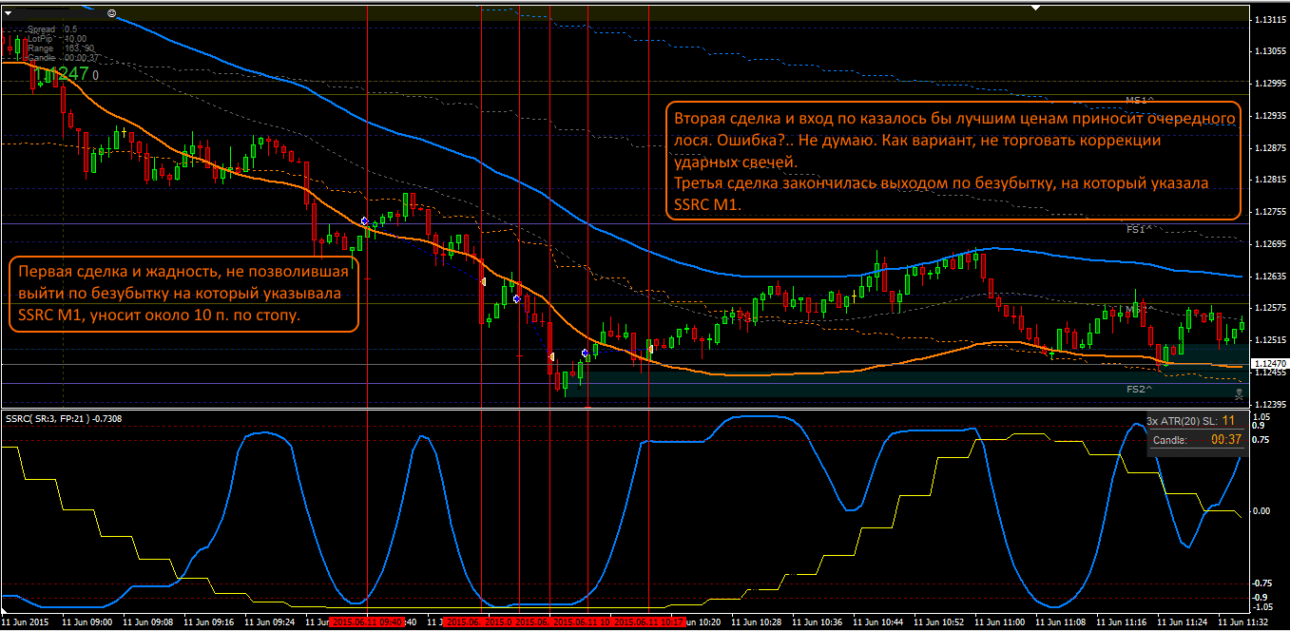
Task: Click the large green 1.1247 price display
Action: 63,73
